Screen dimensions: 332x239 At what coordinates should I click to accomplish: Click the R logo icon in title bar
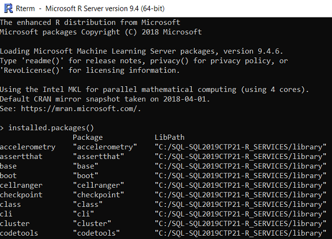coord(8,8)
